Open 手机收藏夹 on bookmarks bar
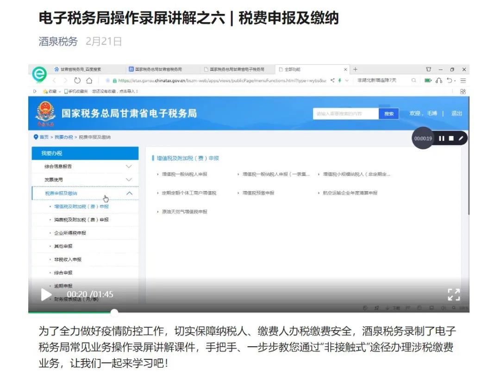The image size is (500, 375). click(x=75, y=91)
